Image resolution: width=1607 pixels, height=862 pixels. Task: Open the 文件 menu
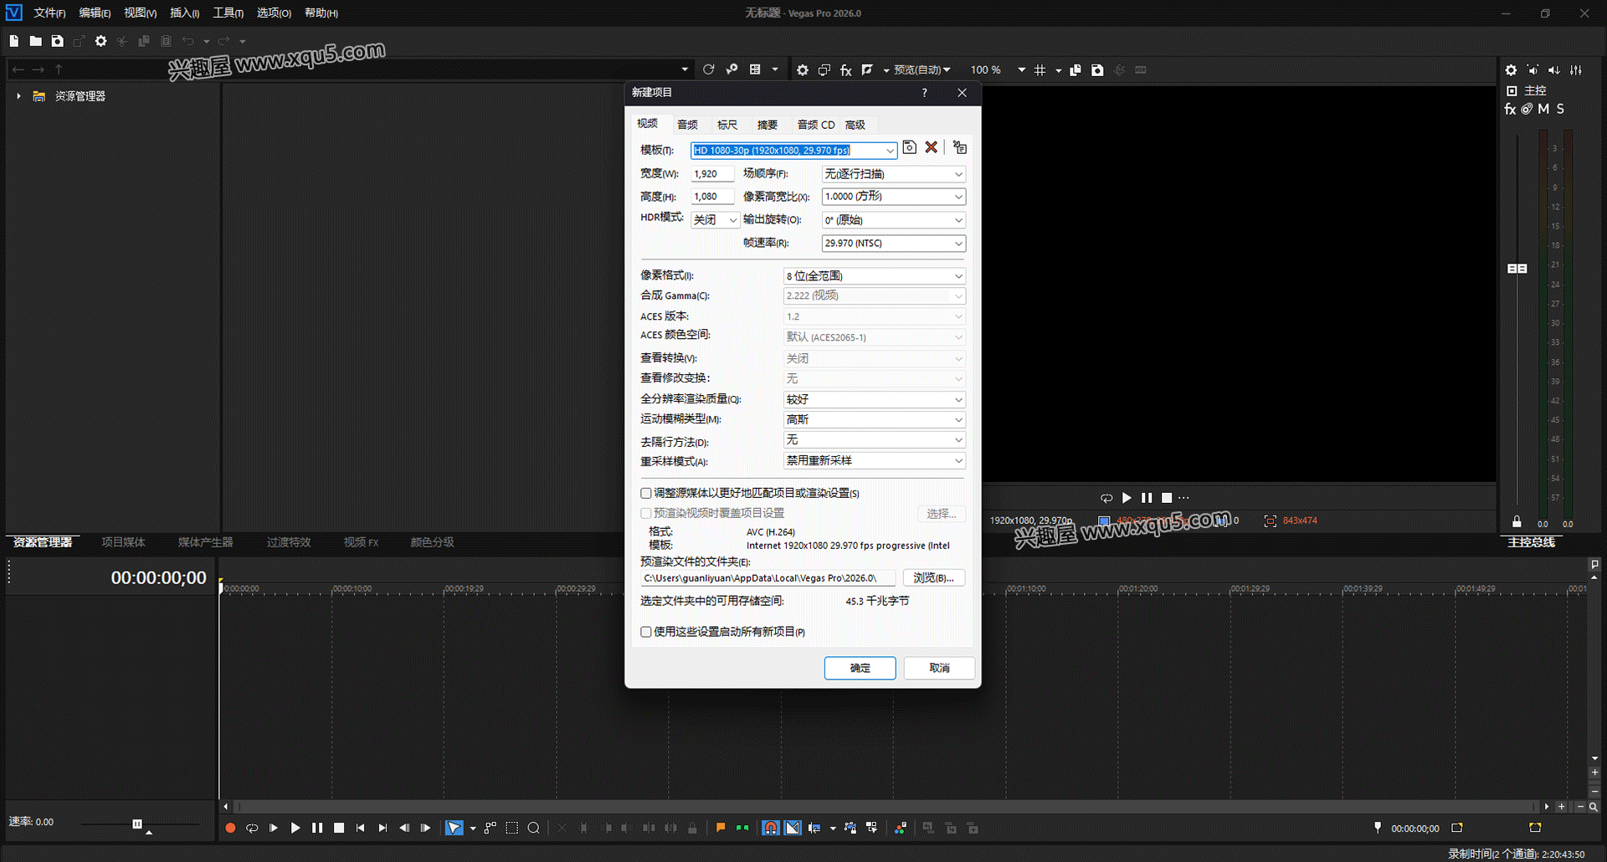49,13
